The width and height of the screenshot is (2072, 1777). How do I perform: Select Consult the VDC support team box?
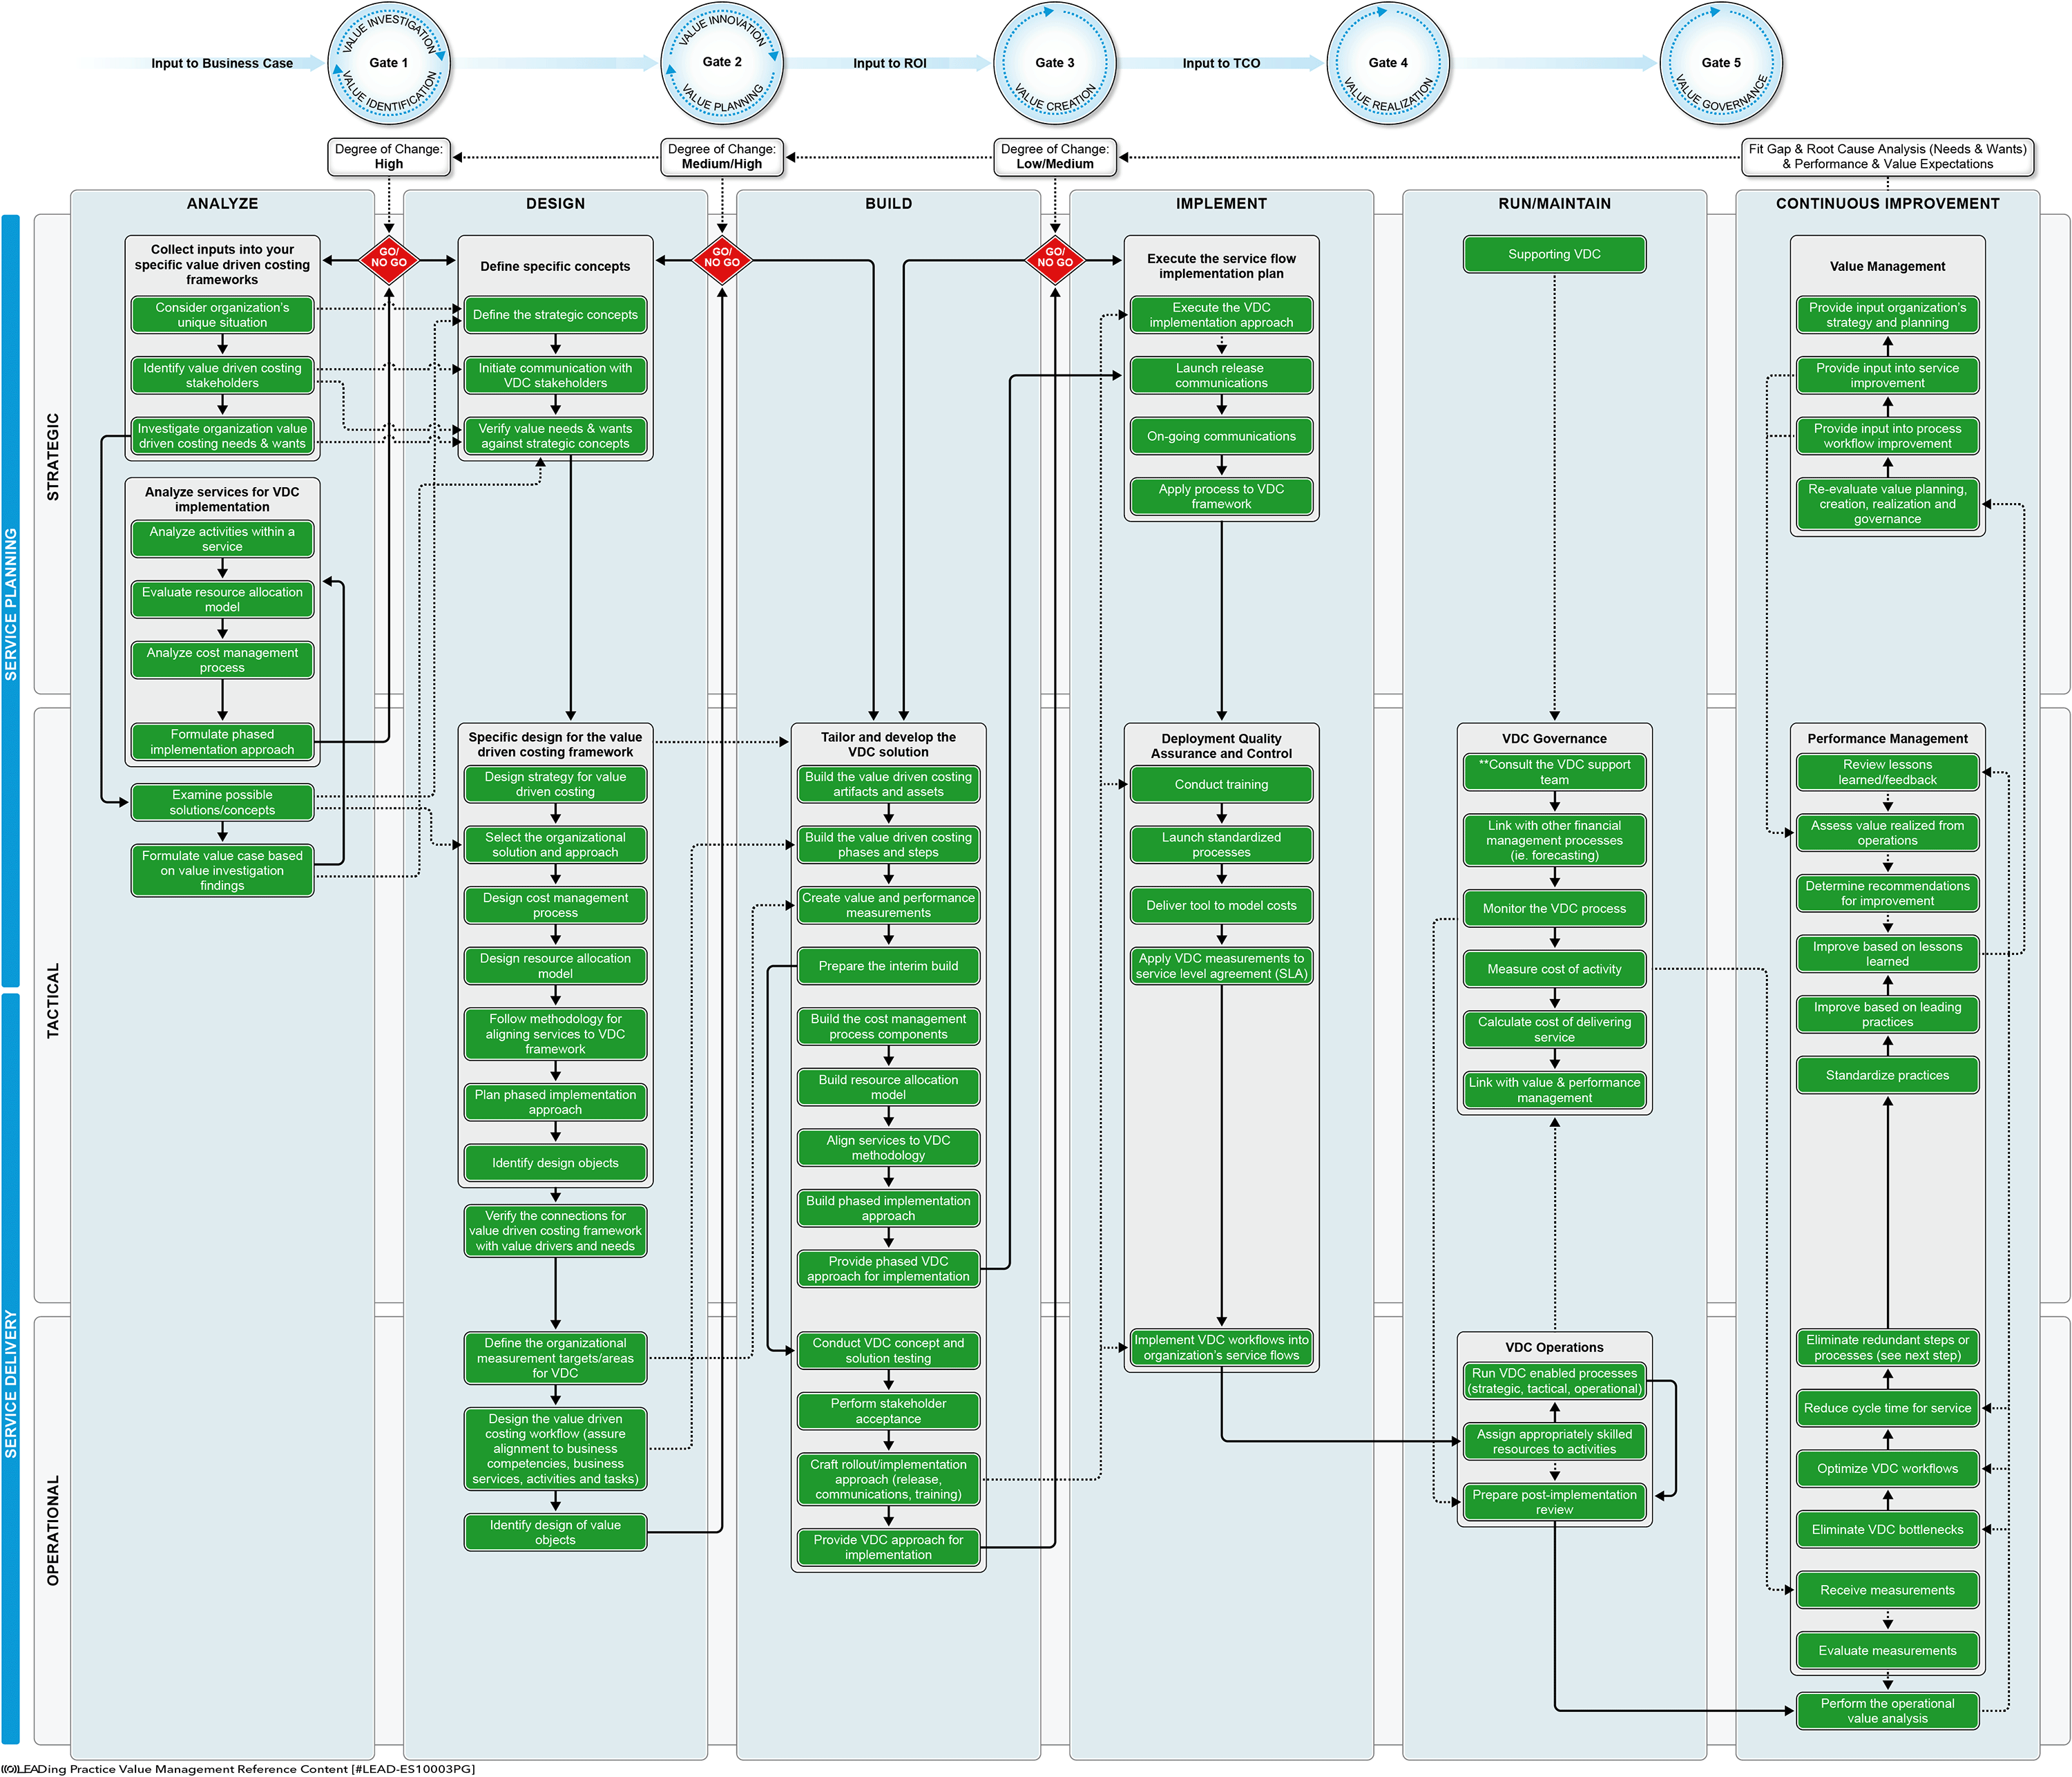[x=1554, y=772]
